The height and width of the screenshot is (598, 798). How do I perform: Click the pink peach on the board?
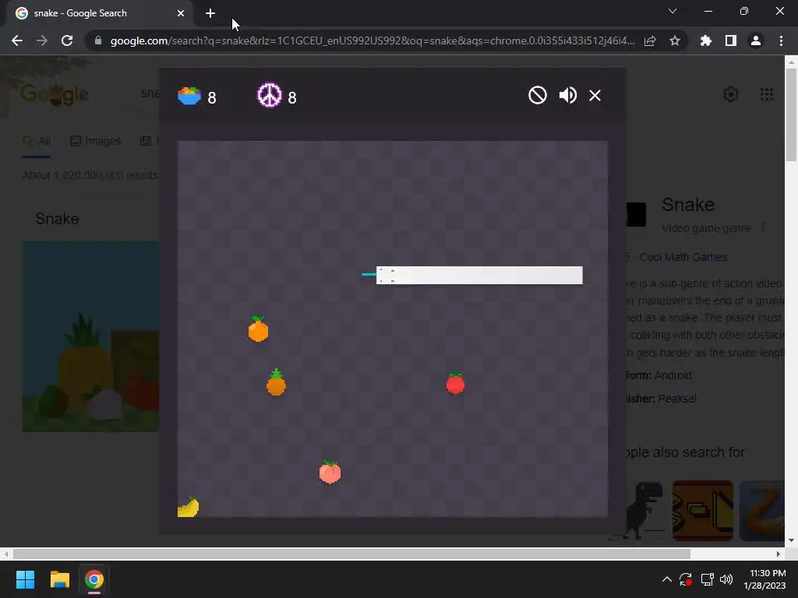pos(330,472)
